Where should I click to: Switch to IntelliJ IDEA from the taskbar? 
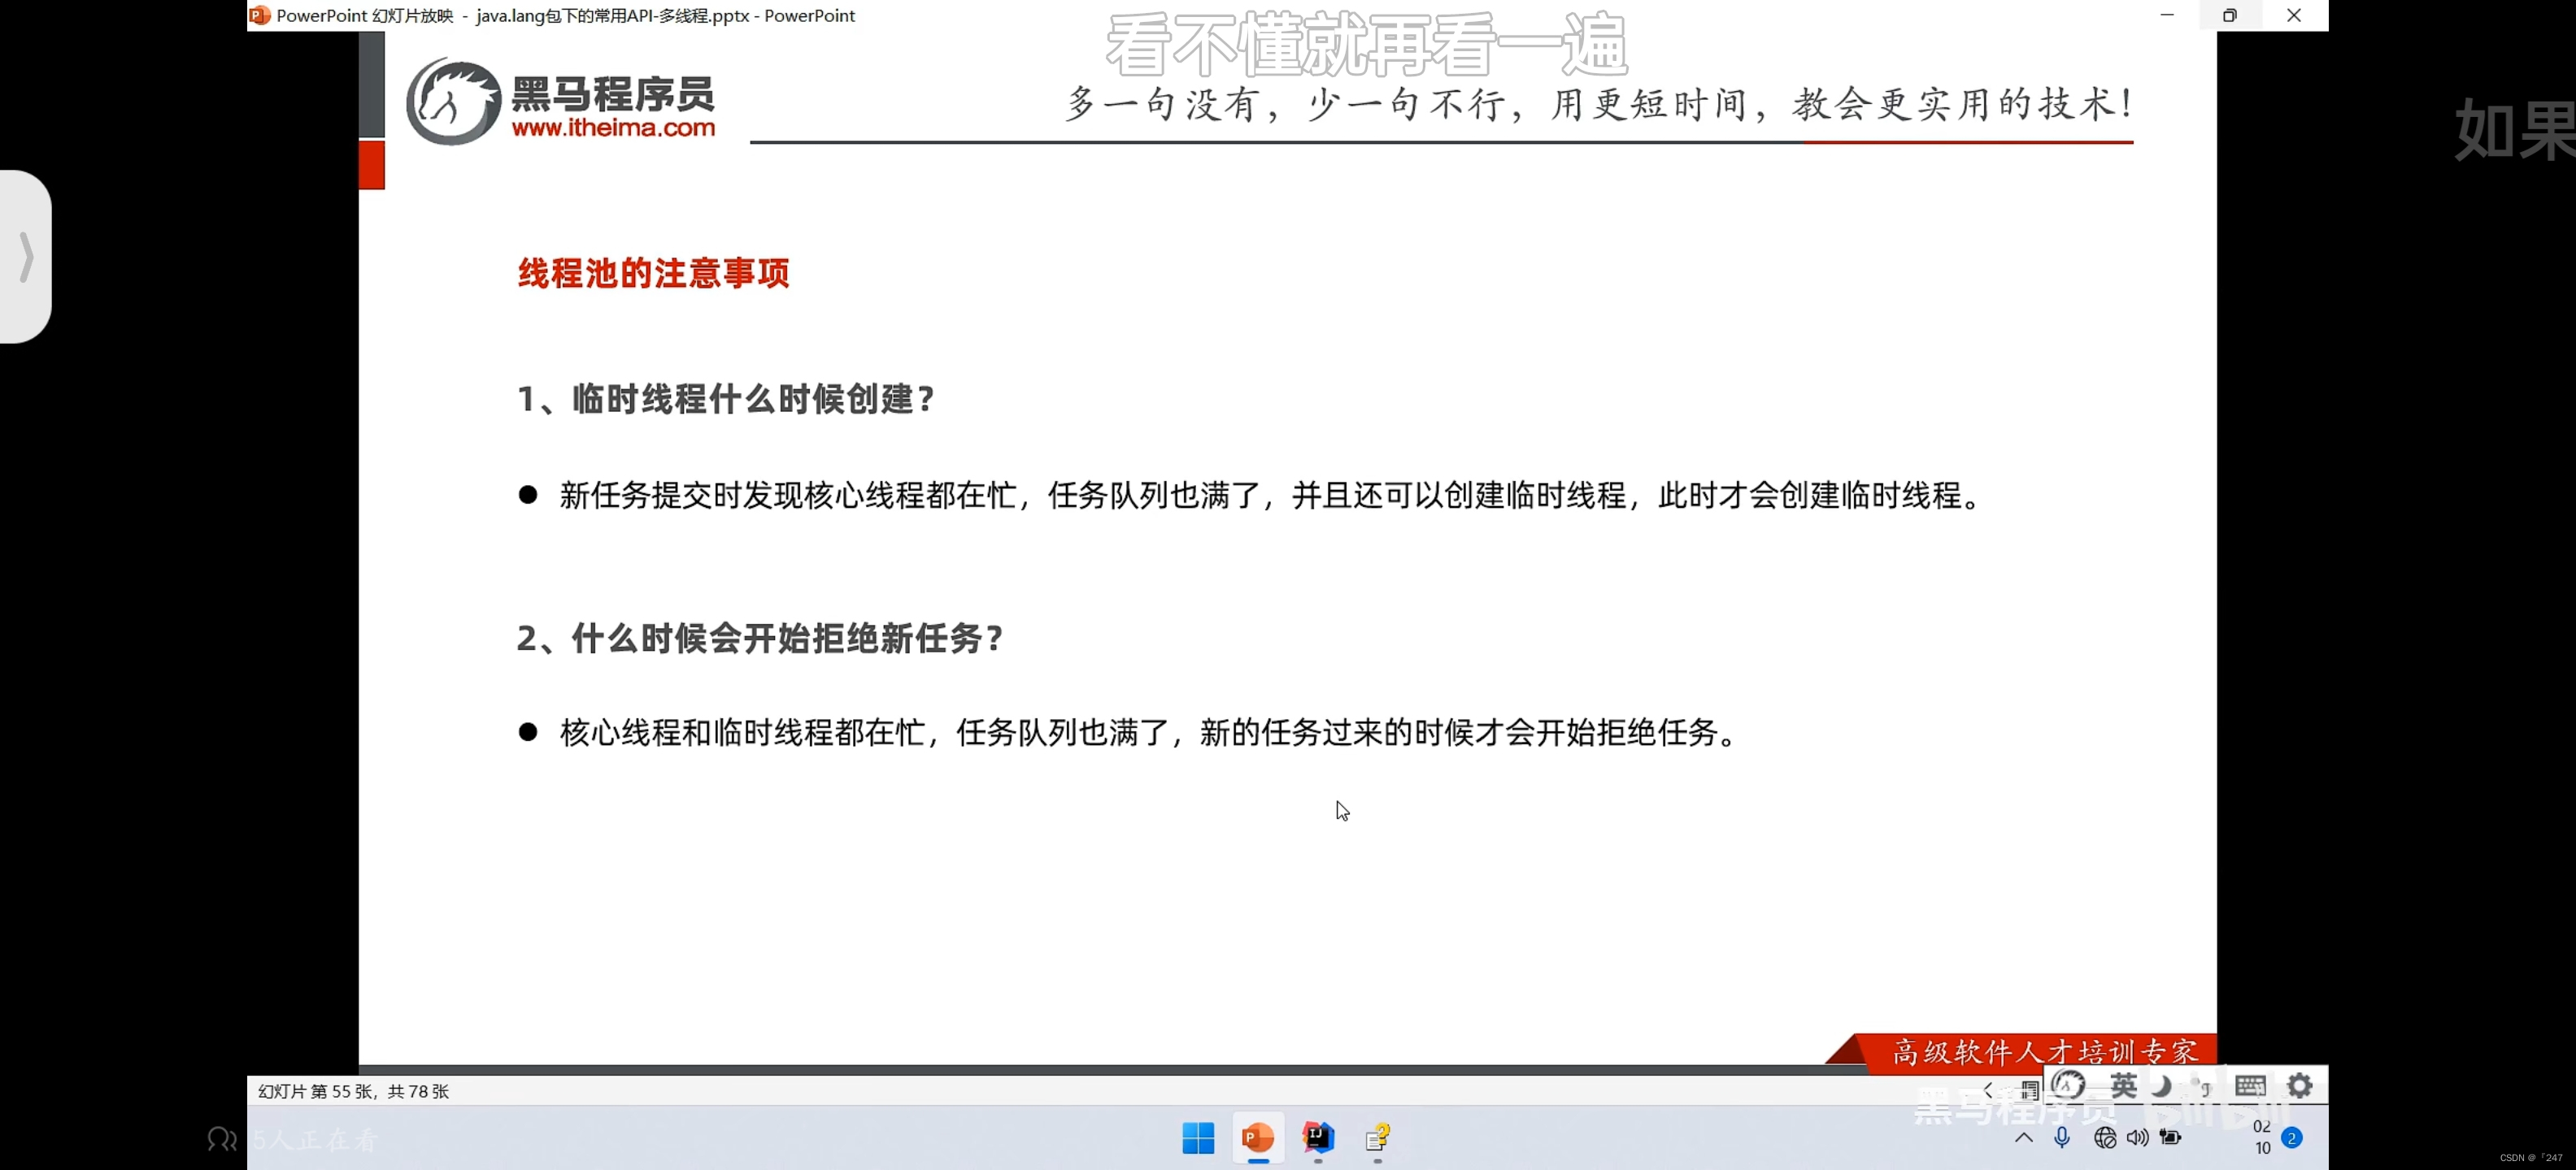tap(1318, 1137)
